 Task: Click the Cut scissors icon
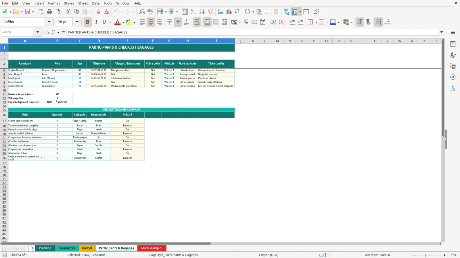click(68, 12)
